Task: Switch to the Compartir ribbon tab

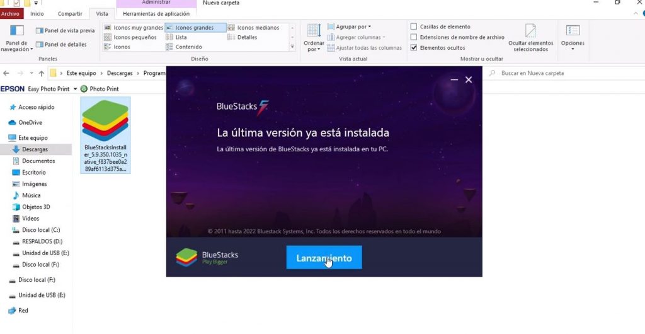Action: click(69, 13)
